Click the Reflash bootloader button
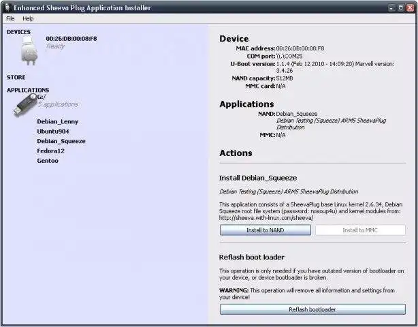The image size is (418, 327). tap(312, 309)
